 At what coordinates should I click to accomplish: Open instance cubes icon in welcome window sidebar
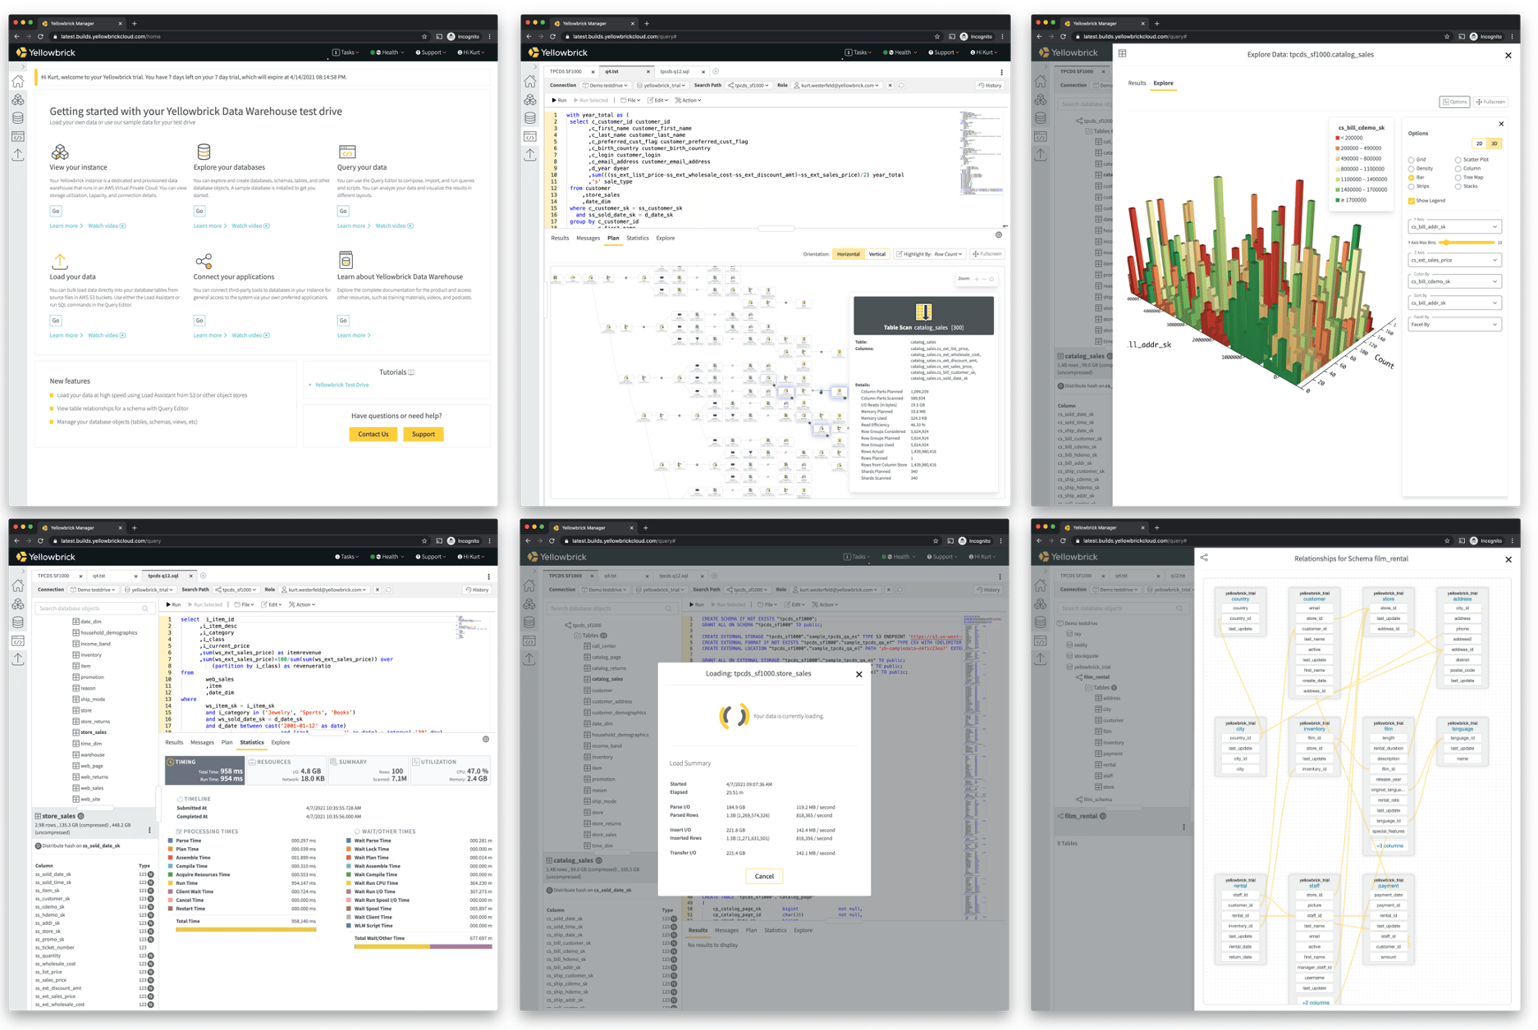[18, 99]
